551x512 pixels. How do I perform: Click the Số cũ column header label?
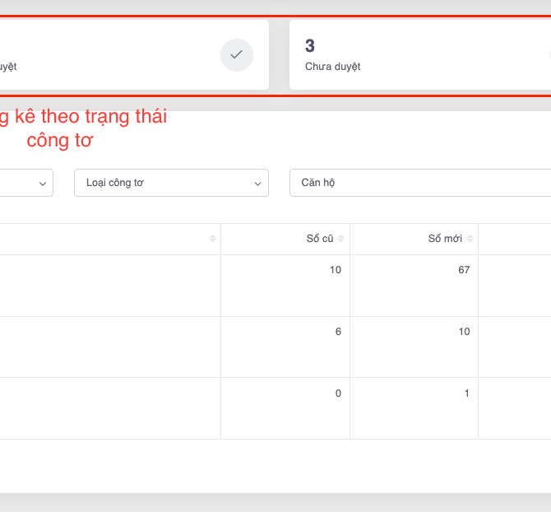click(319, 239)
